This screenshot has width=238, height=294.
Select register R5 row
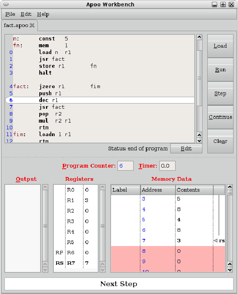coord(76,242)
